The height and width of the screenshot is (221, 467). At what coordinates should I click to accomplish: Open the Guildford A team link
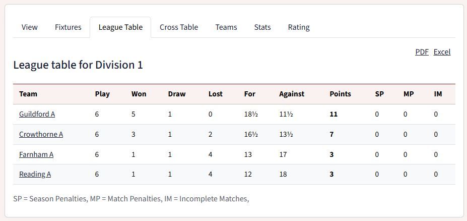coord(37,114)
